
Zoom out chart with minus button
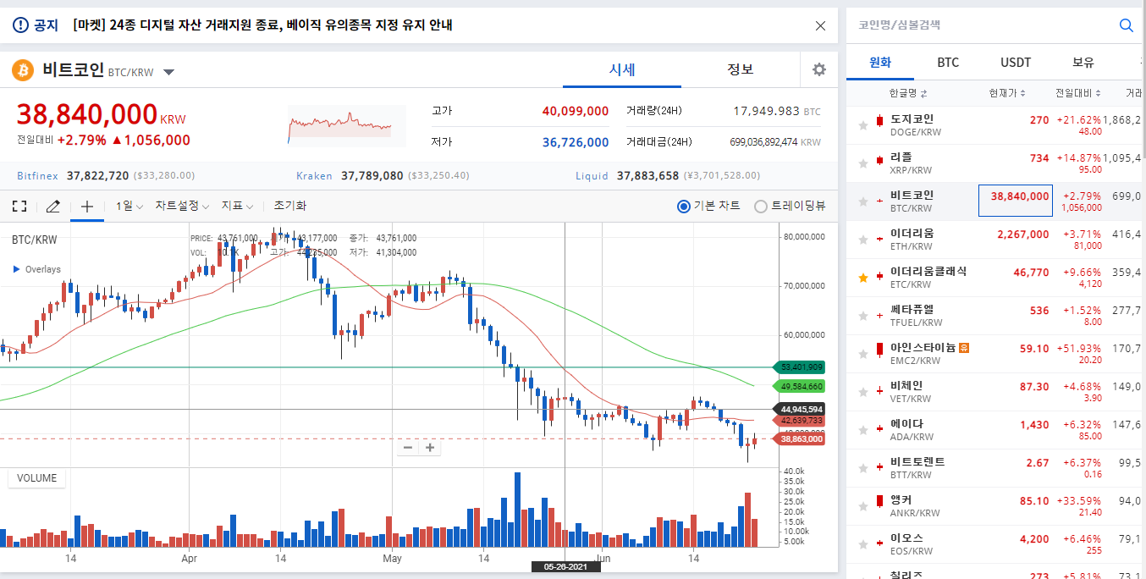(x=408, y=447)
